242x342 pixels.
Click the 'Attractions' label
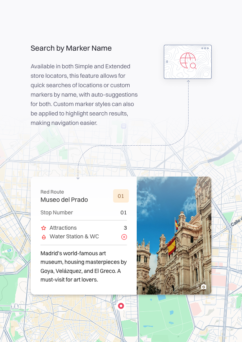pyautogui.click(x=63, y=228)
